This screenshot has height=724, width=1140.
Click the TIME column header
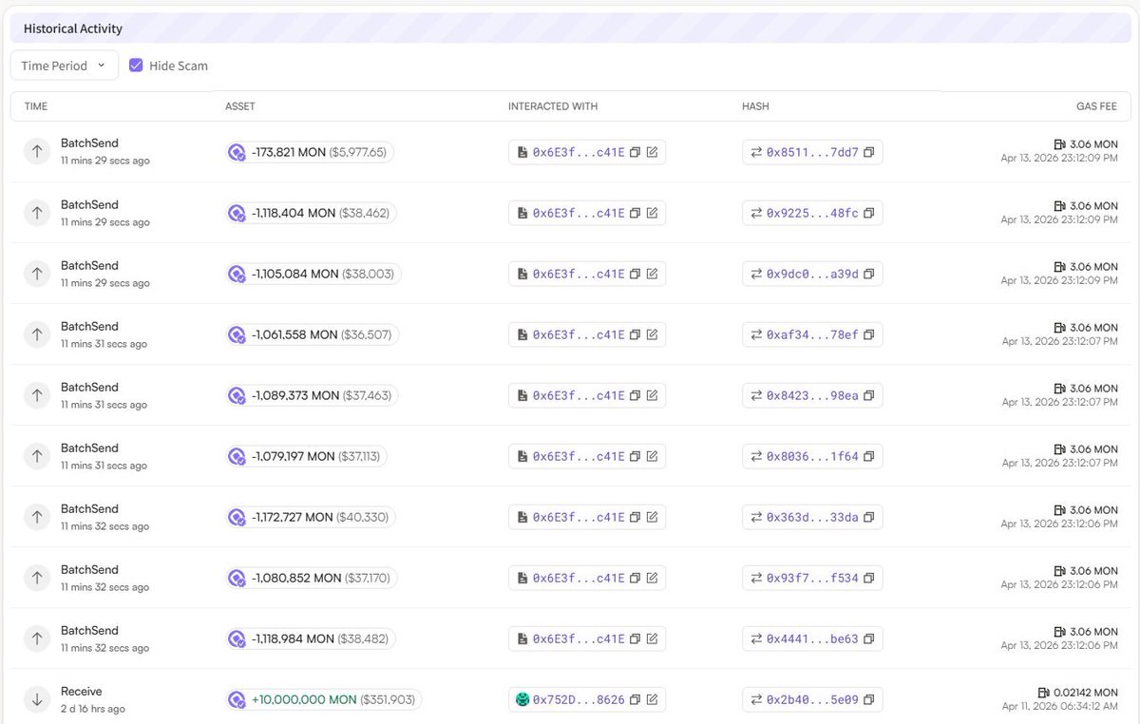coord(36,106)
